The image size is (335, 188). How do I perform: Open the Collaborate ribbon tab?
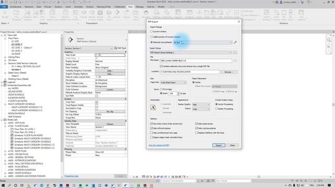pos(119,7)
